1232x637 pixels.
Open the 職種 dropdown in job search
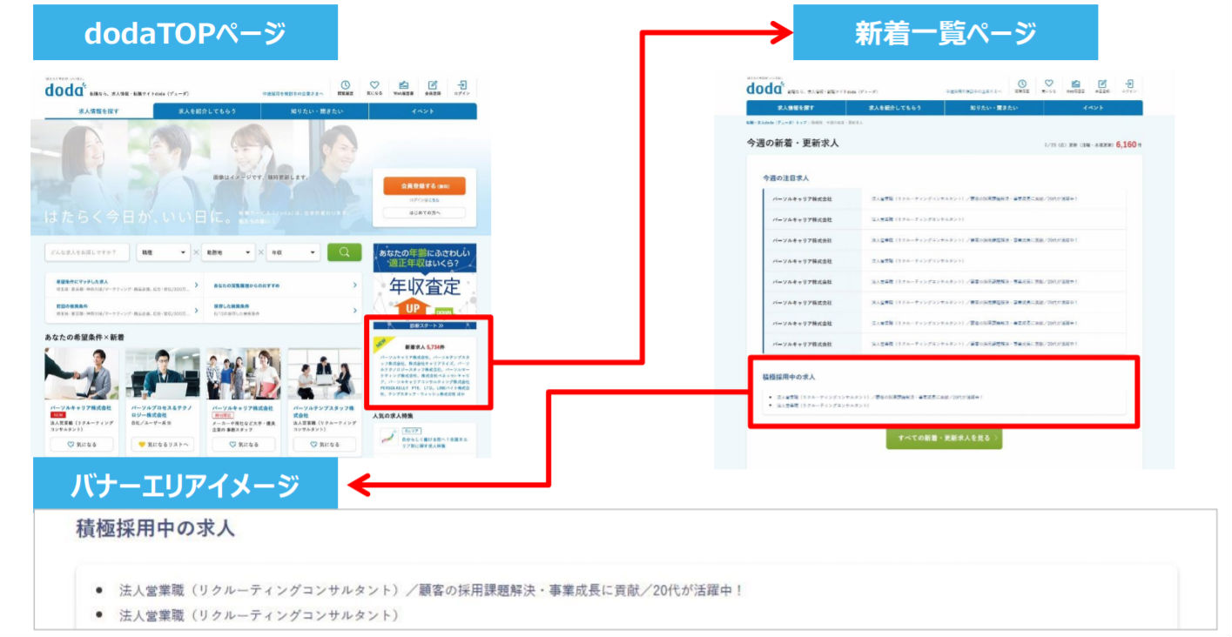[x=165, y=252]
